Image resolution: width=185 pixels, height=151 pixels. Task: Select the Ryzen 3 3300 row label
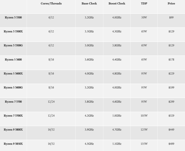(x=13, y=18)
